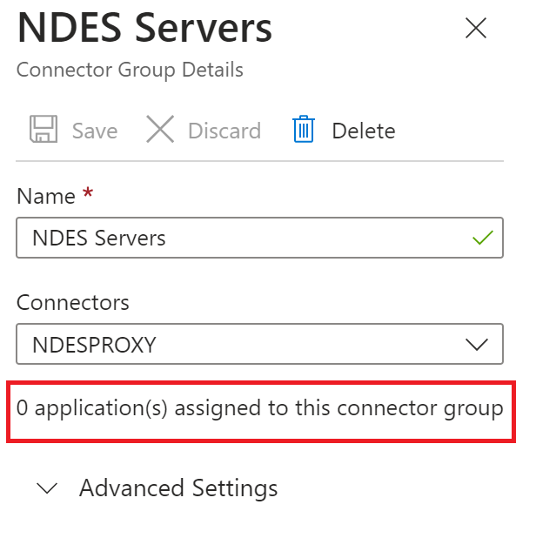Click the Discard X icon in toolbar
This screenshot has width=536, height=538.
coord(160,129)
